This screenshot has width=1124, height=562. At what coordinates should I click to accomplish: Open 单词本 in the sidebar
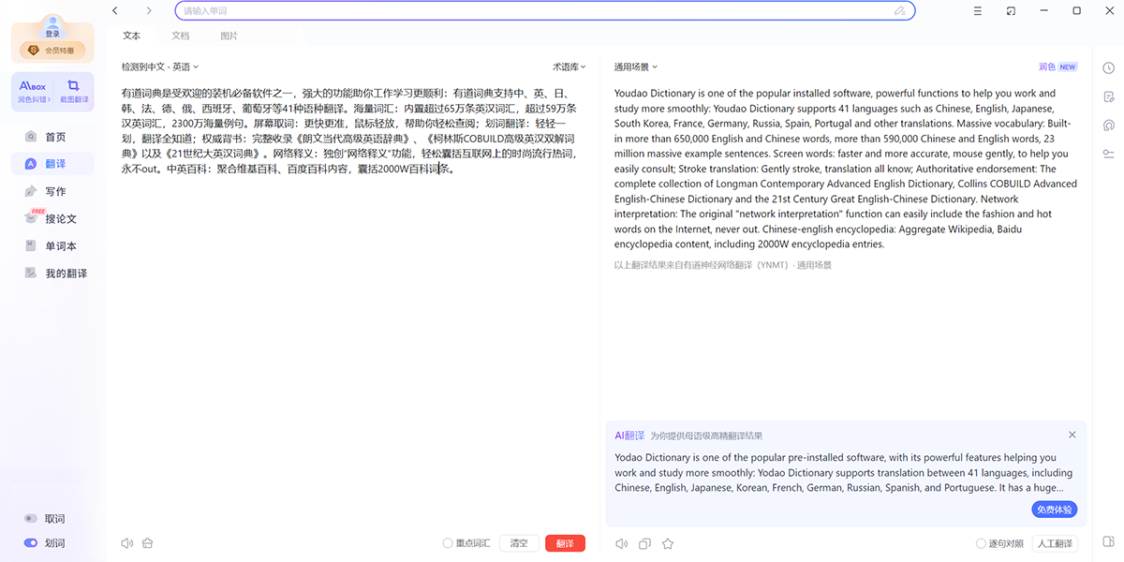pos(61,245)
